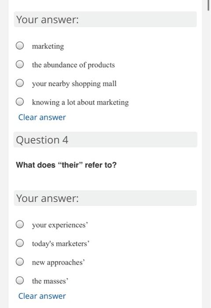211x308 pixels.
Task: Select the radio button for "the masses'"
Action: (20, 280)
